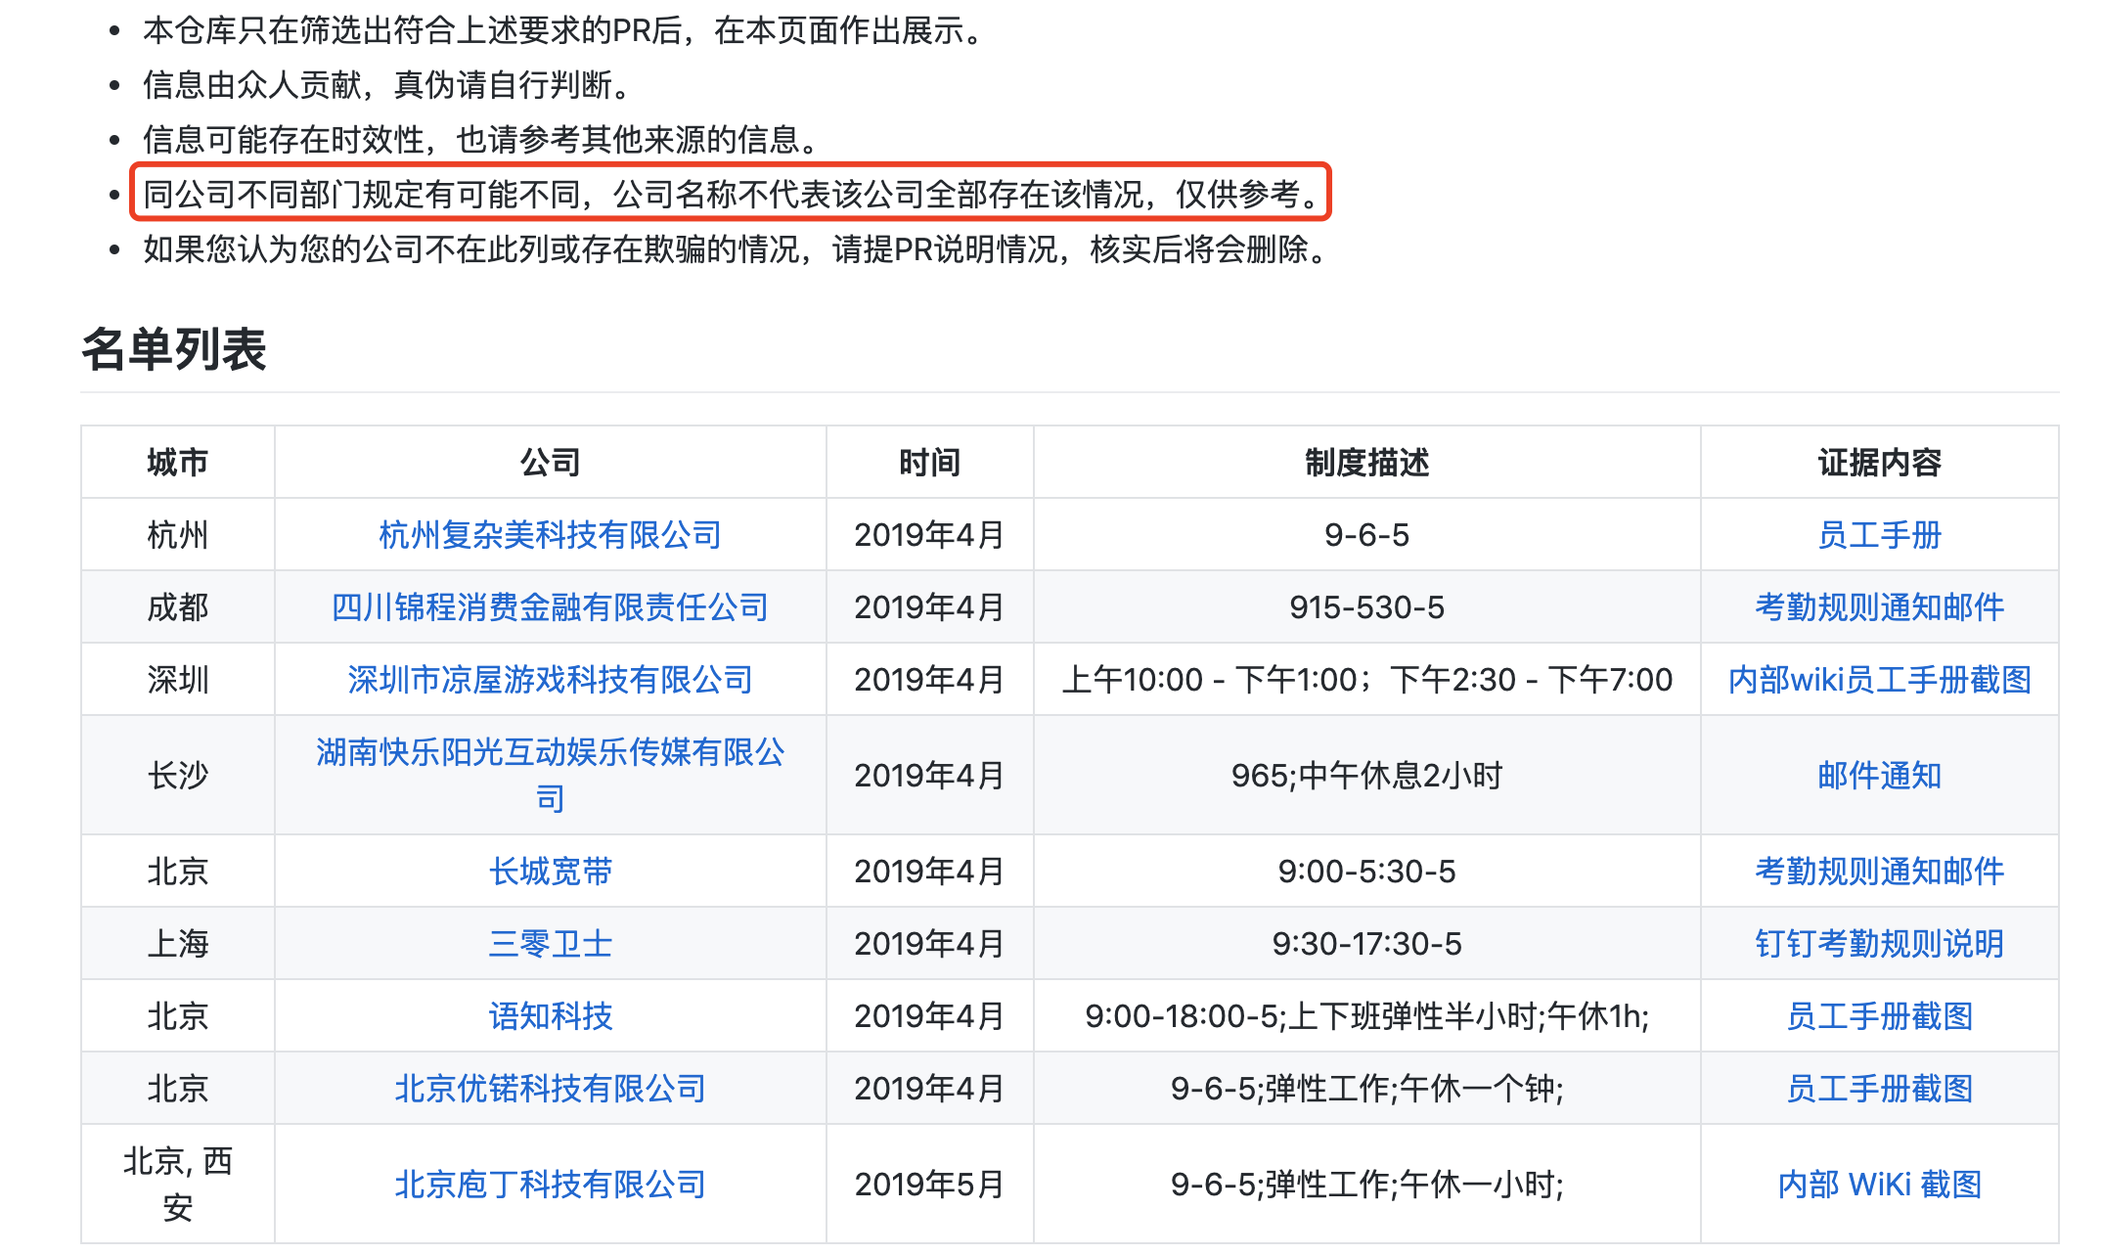Open 考勤规则通知邮件 link in 成都 row
Screen dimensions: 2101x1254
[1879, 607]
